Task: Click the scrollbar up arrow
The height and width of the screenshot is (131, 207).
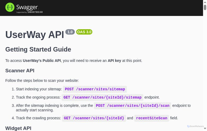Action: point(205,2)
